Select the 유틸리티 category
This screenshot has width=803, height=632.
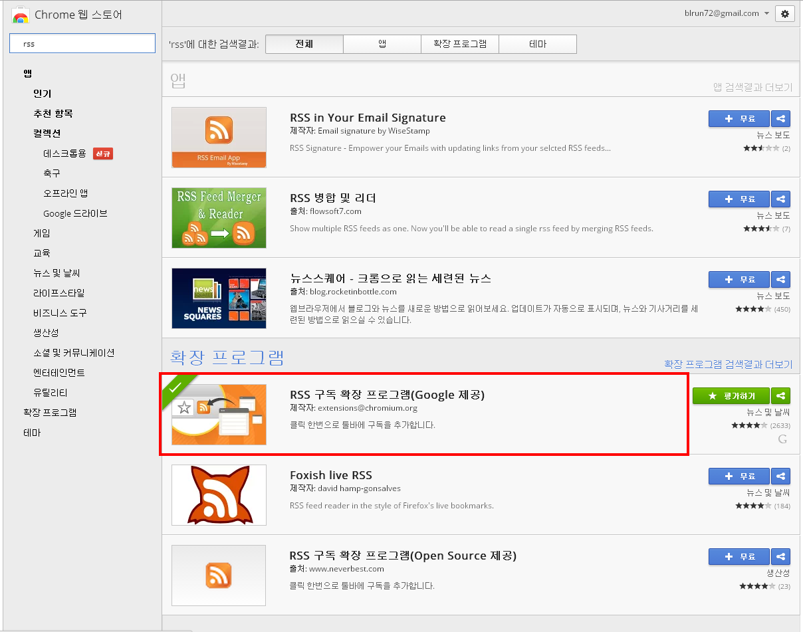coord(51,393)
